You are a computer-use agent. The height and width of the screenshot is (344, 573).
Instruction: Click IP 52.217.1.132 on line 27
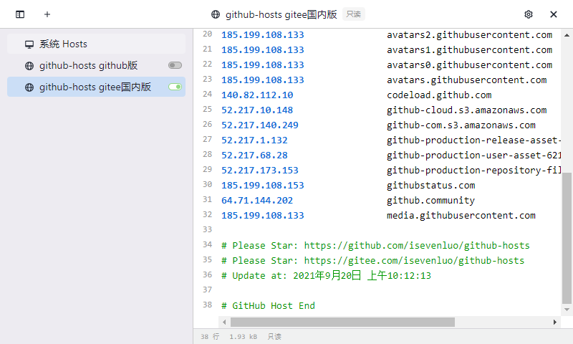point(254,140)
